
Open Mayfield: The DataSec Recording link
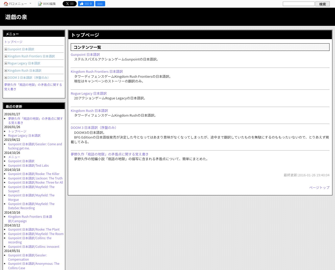point(31,206)
